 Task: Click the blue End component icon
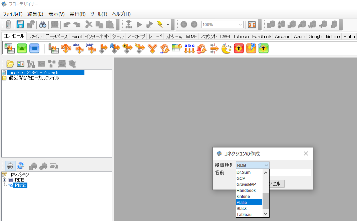(34, 48)
